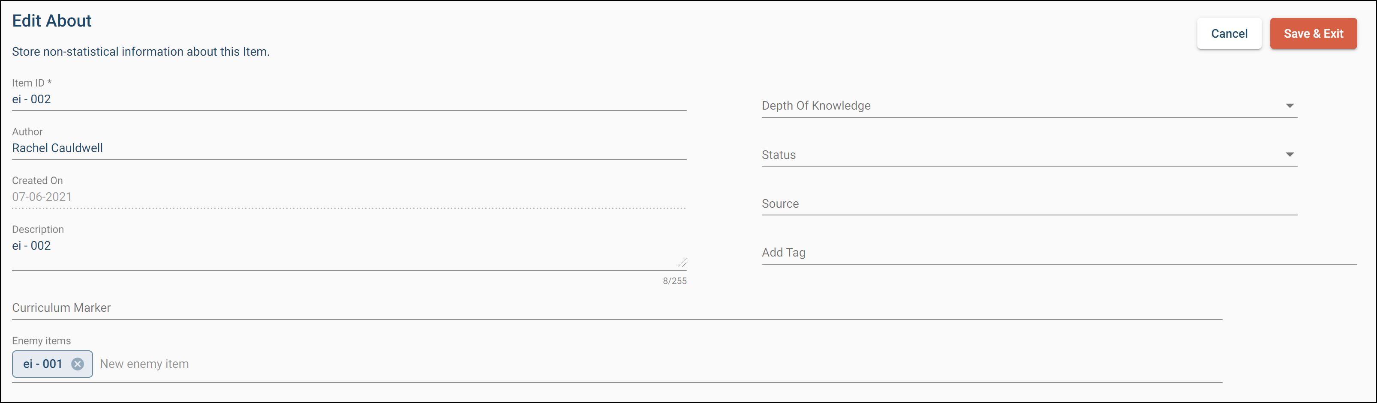Viewport: 1377px width, 403px height.
Task: Click the Enemy items label
Action: (41, 340)
